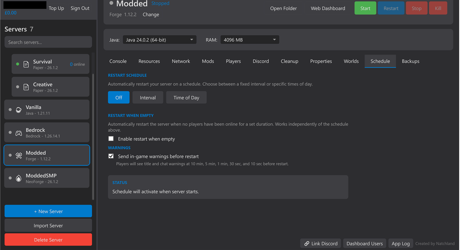
Task: Enable restart when empty
Action: (x=111, y=138)
